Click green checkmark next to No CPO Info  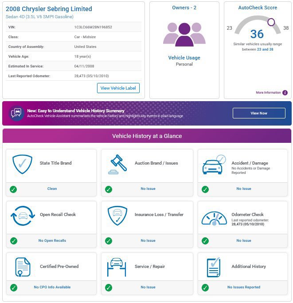(x=14, y=287)
